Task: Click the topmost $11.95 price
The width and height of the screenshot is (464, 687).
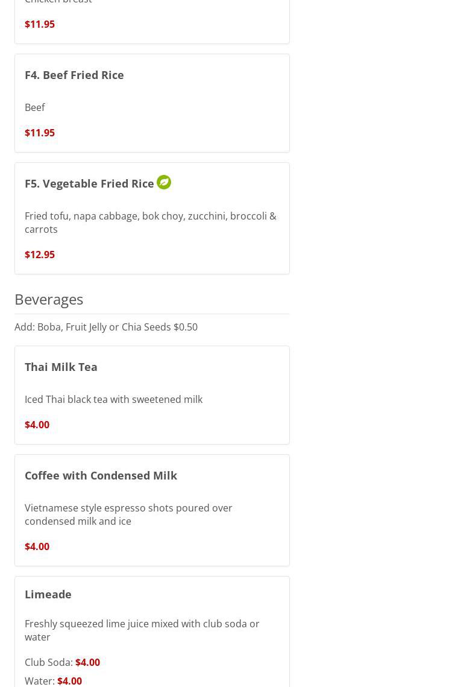Action: (x=40, y=24)
